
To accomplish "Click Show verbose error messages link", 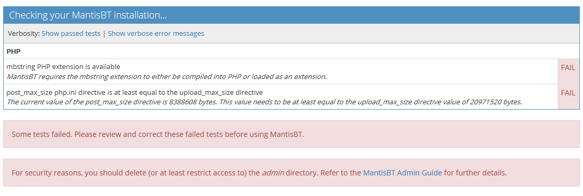I will [x=156, y=33].
